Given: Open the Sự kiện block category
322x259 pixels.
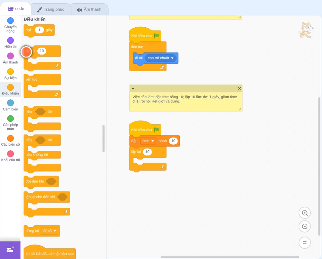Looking at the screenshot, I should [10, 74].
